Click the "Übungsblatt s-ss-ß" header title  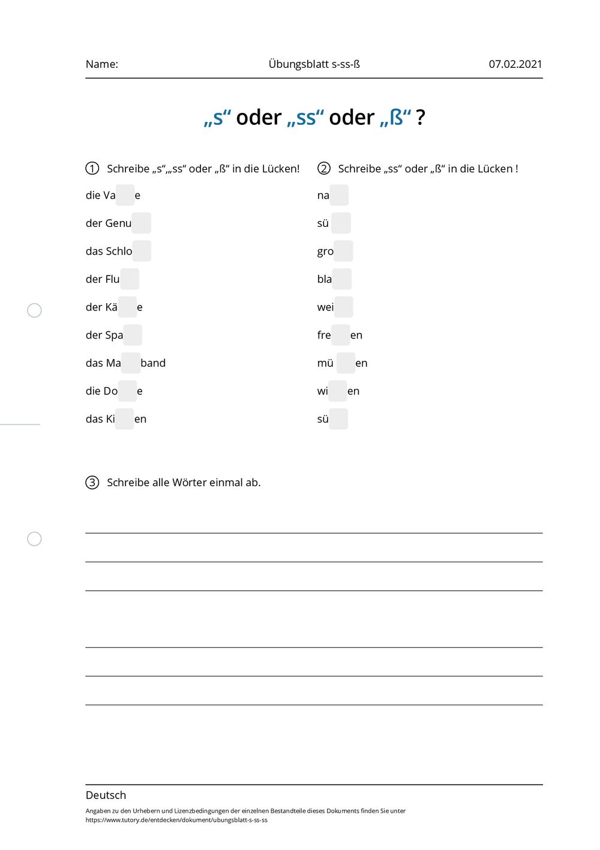click(314, 64)
